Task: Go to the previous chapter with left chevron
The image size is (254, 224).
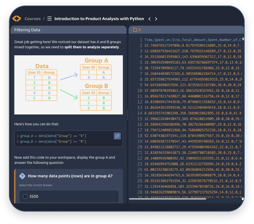Action: click(x=150, y=19)
